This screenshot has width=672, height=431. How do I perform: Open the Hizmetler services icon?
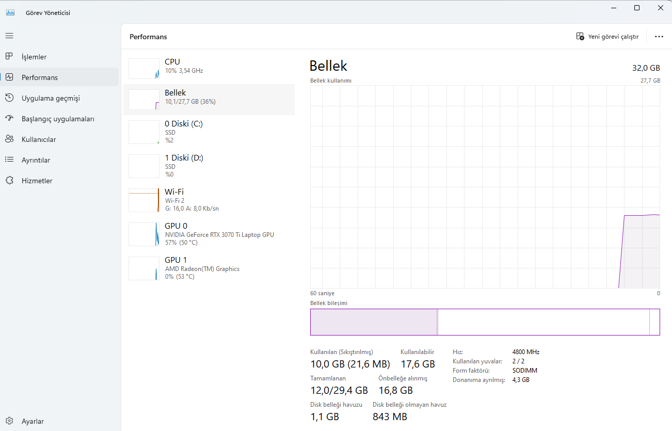pyautogui.click(x=9, y=181)
